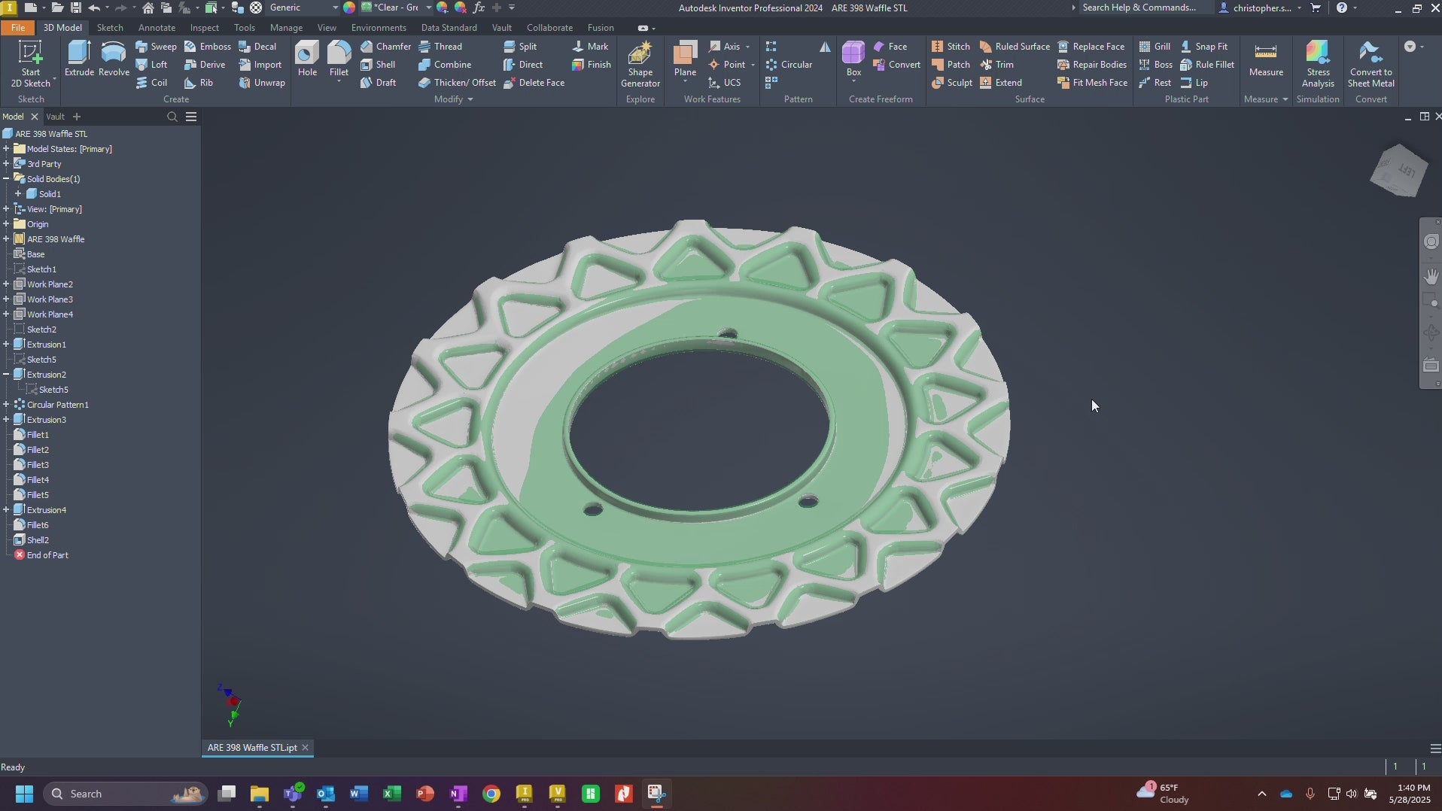1442x811 pixels.
Task: Click the ViewCube in the viewport
Action: coord(1399,171)
